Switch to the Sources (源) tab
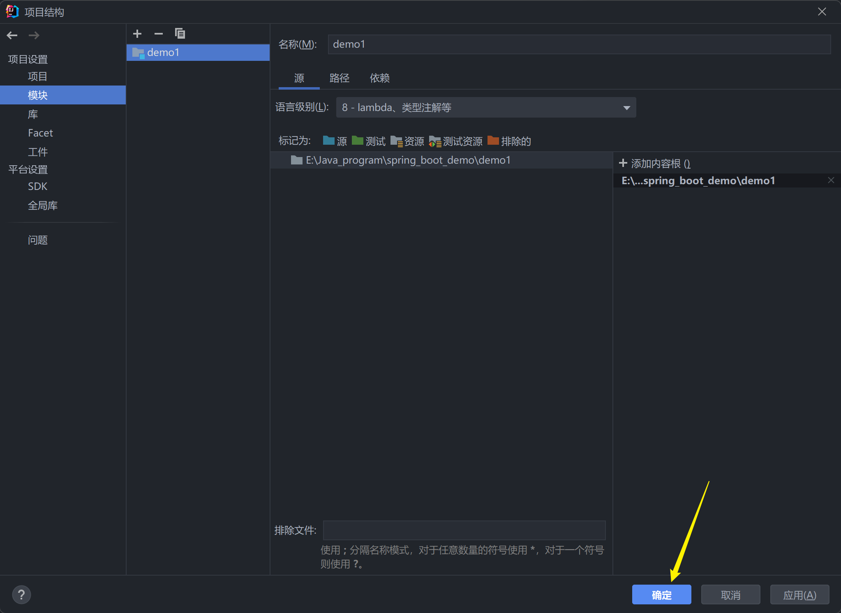 click(x=299, y=78)
